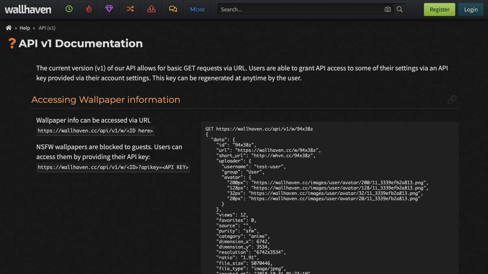Click the current version intro paragraph
The width and height of the screenshot is (488, 274).
242,73
